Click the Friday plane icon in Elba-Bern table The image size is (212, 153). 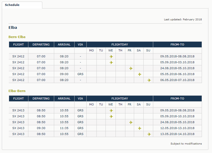click(131, 122)
